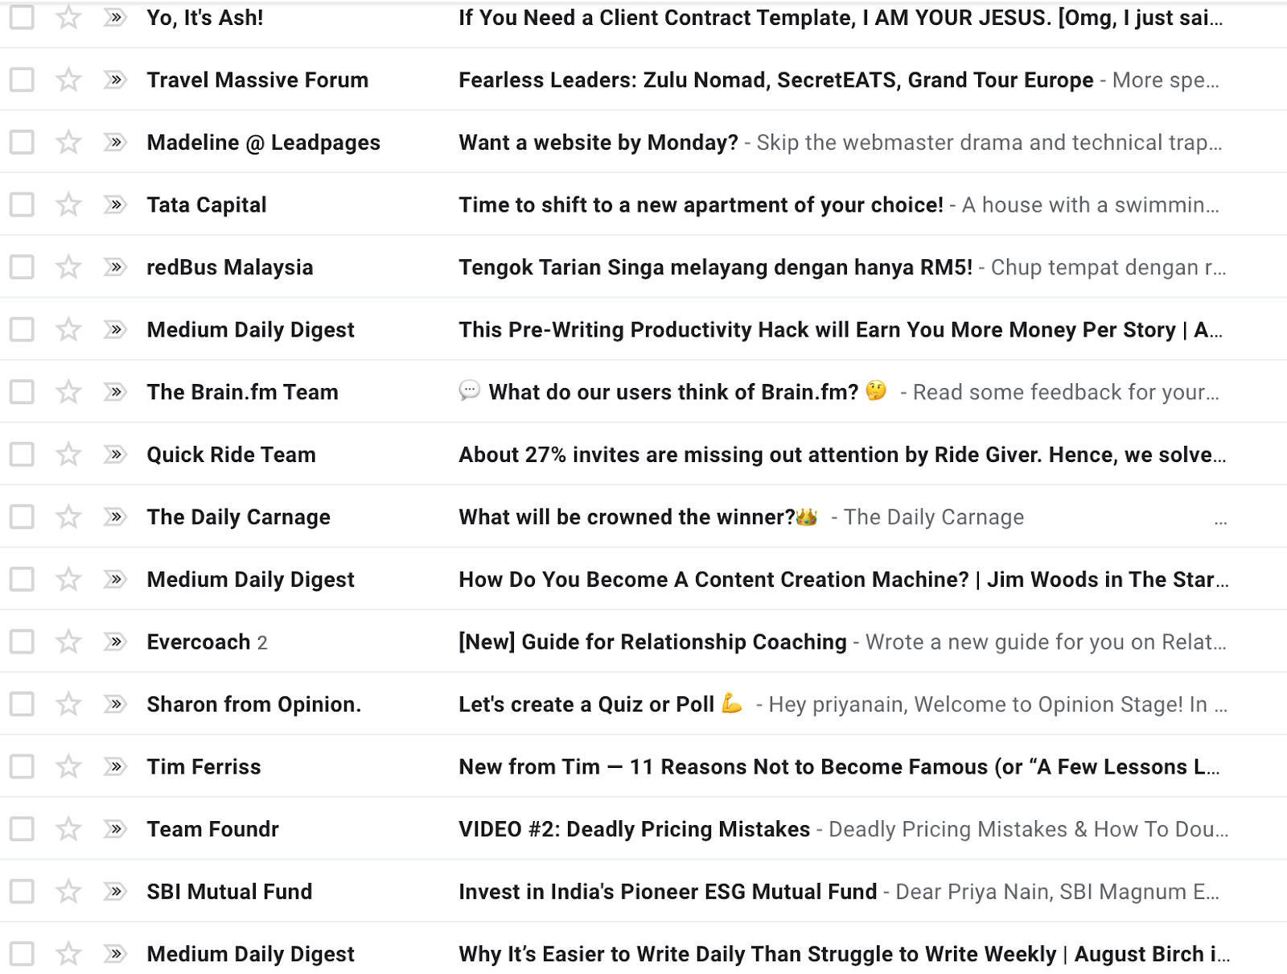Select the Tata Capital email checkbox

click(22, 204)
